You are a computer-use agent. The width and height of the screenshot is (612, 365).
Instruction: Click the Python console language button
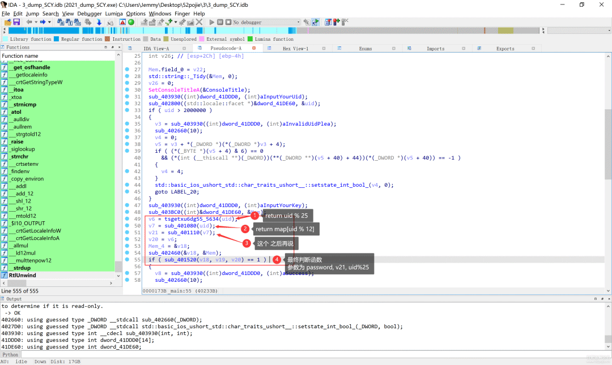tap(10, 355)
